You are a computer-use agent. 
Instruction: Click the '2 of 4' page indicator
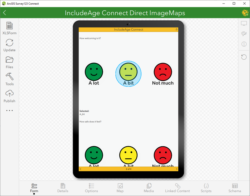click(129, 169)
